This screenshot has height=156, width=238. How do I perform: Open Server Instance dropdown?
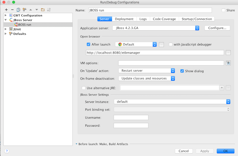point(172,102)
